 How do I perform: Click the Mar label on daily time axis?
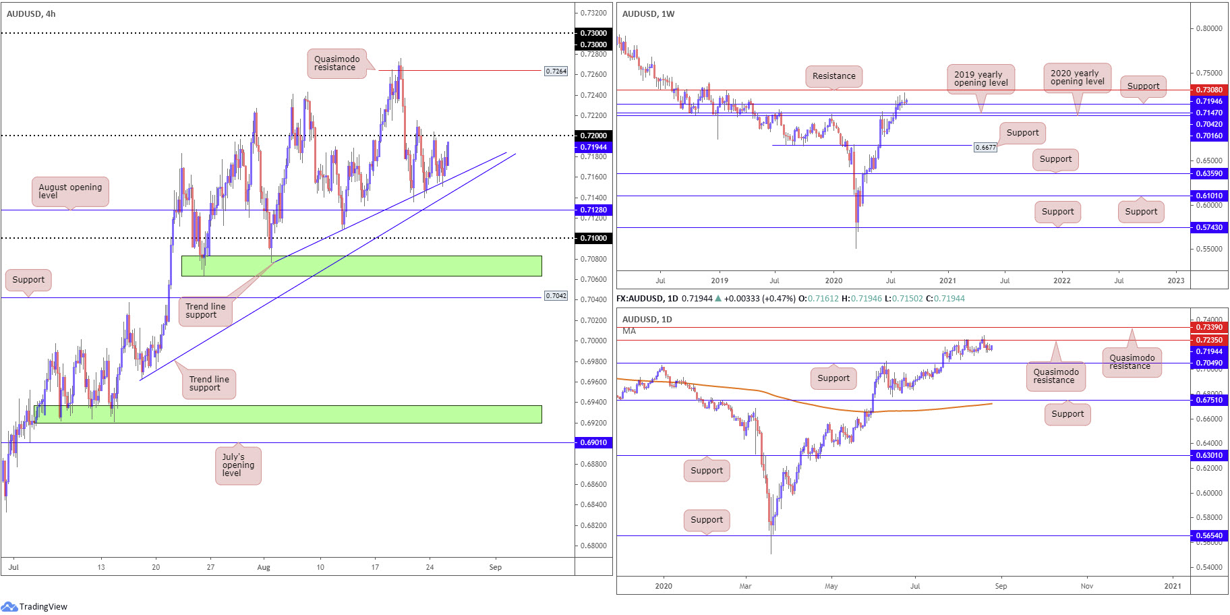[745, 586]
